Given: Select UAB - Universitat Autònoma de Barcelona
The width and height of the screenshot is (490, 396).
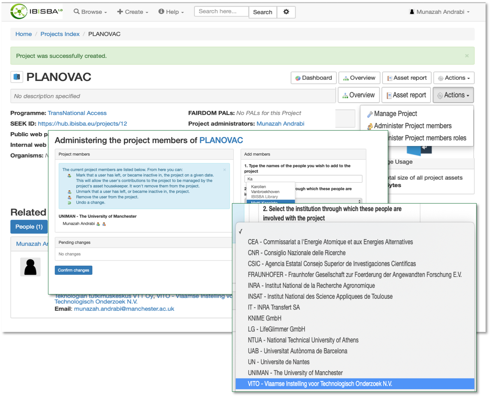Looking at the screenshot, I should pyautogui.click(x=355, y=351).
